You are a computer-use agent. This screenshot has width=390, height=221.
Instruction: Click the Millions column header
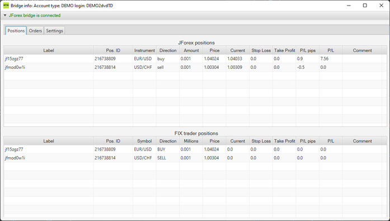[191, 141]
